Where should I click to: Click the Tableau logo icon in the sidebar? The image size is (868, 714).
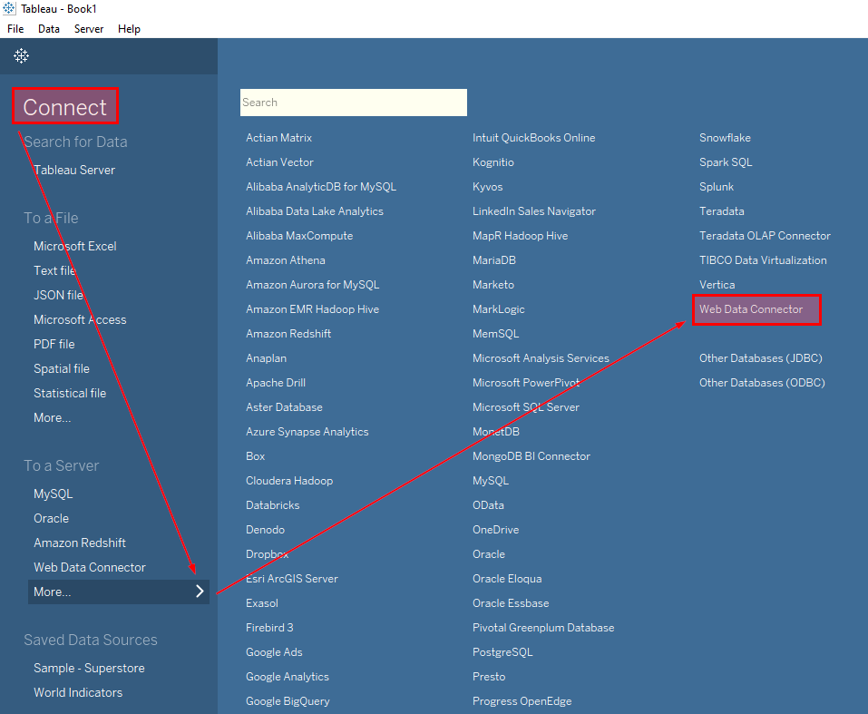[x=21, y=55]
